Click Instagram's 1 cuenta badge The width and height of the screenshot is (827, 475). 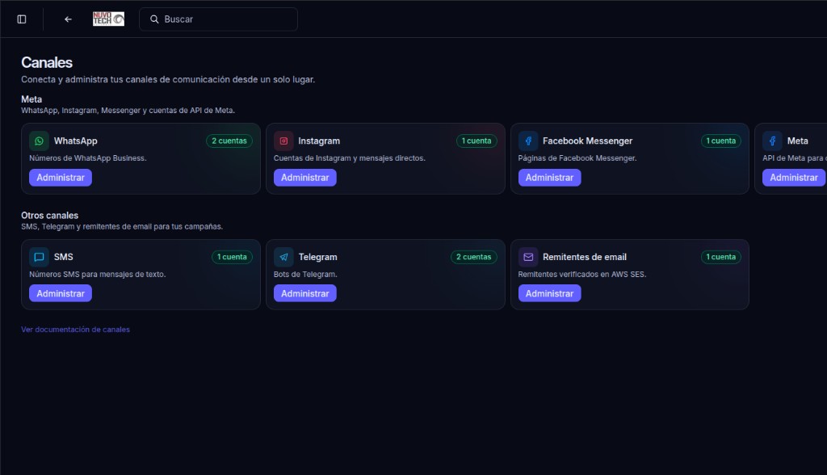pos(476,141)
